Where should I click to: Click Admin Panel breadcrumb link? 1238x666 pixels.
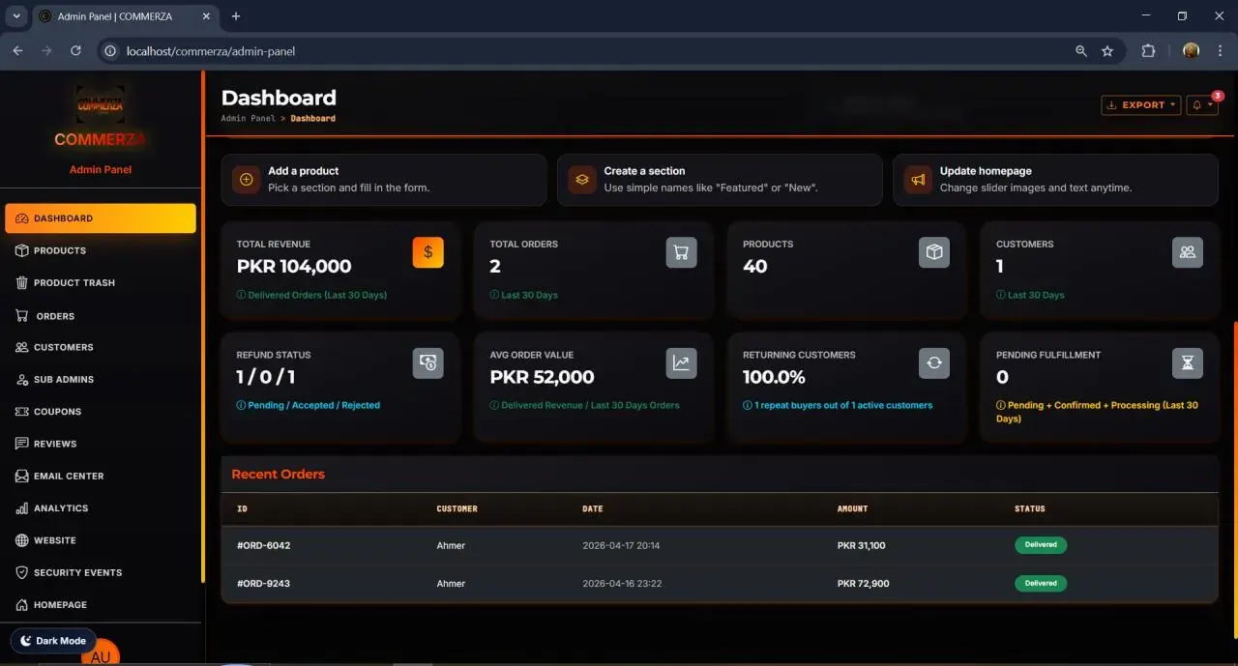[249, 118]
